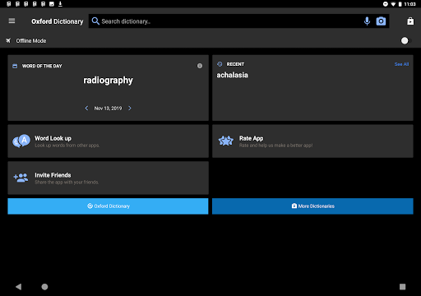Click the Invite Friends people icon
The height and width of the screenshot is (296, 421).
[21, 178]
